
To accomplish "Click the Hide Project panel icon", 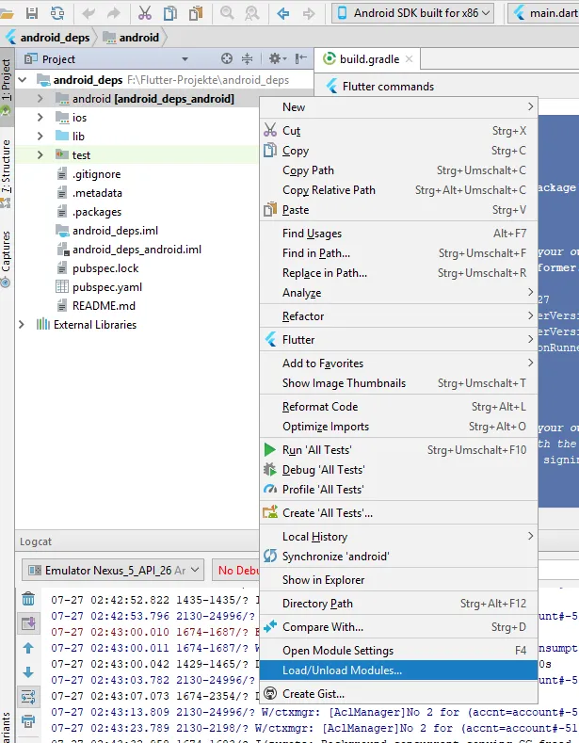I will (301, 58).
